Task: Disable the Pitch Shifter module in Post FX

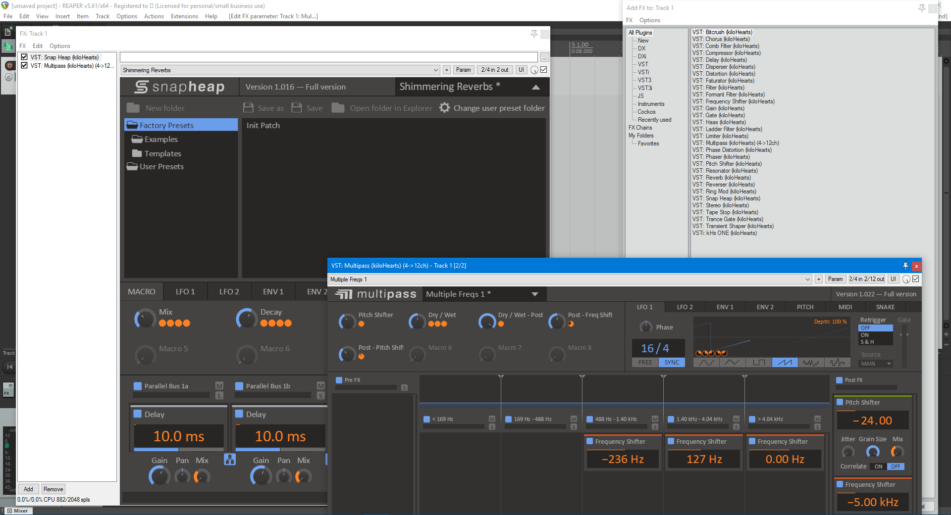Action: 840,402
